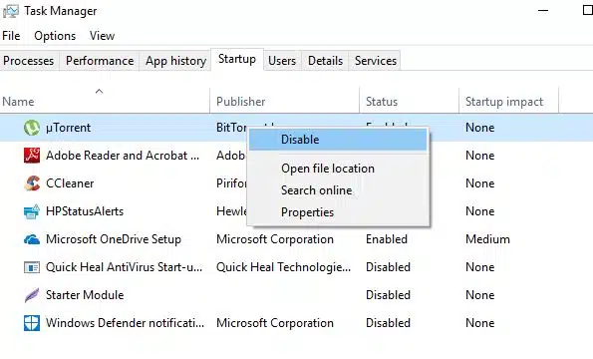
Task: Switch to the Details tab
Action: [325, 61]
